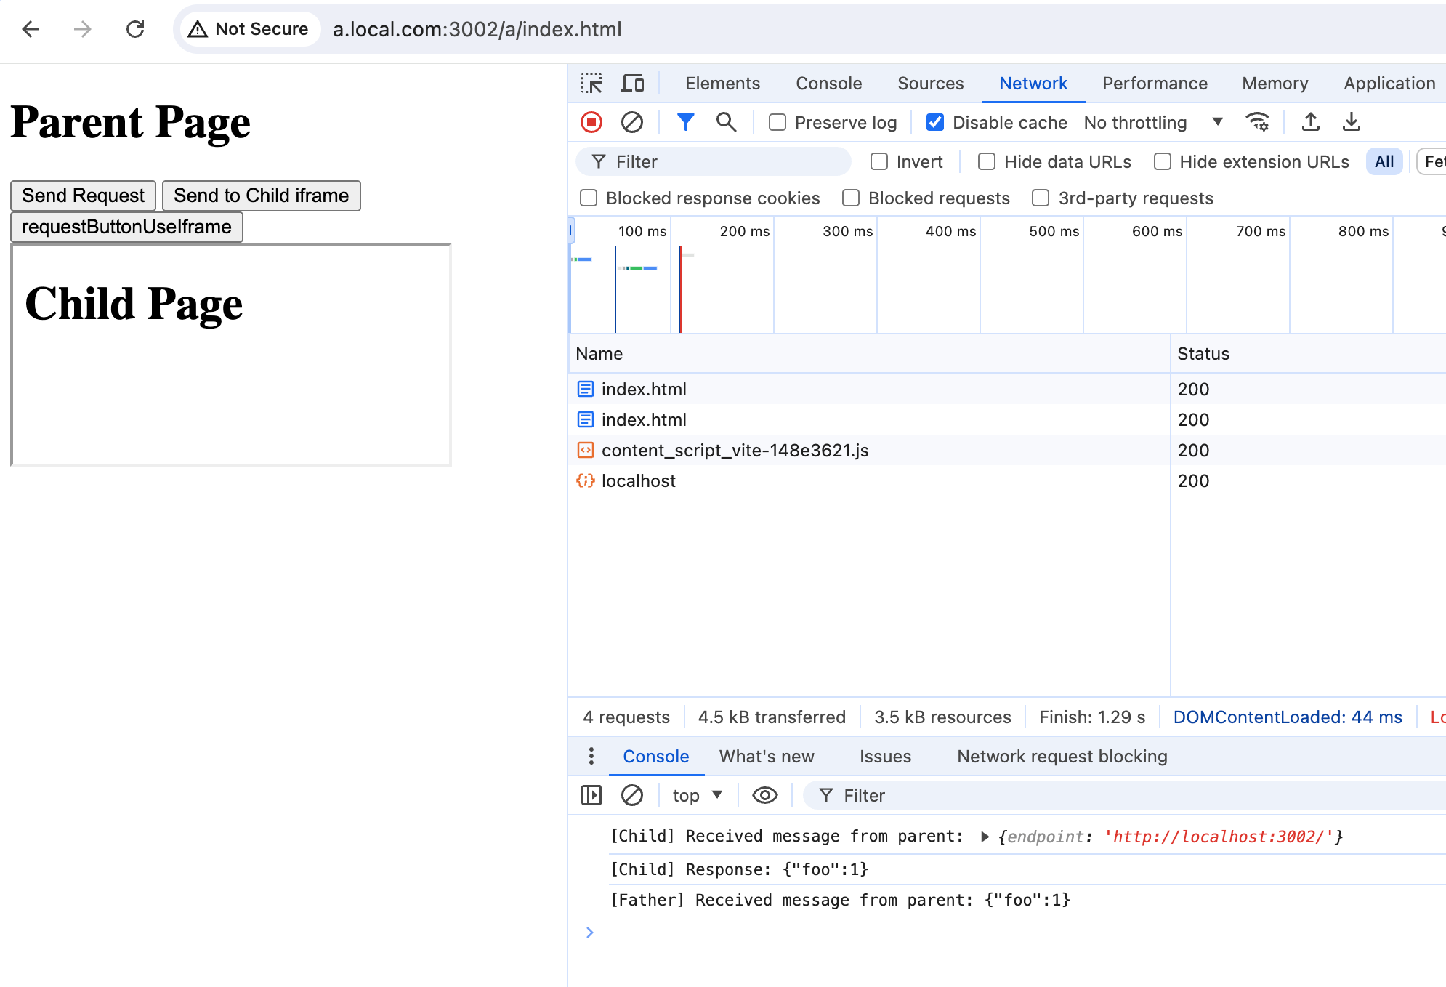Screen dimensions: 1446x987
Task: Clear the network log
Action: pyautogui.click(x=632, y=122)
